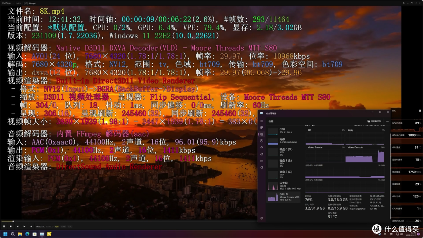Click the eject/open file icon

pyautogui.click(x=31, y=226)
